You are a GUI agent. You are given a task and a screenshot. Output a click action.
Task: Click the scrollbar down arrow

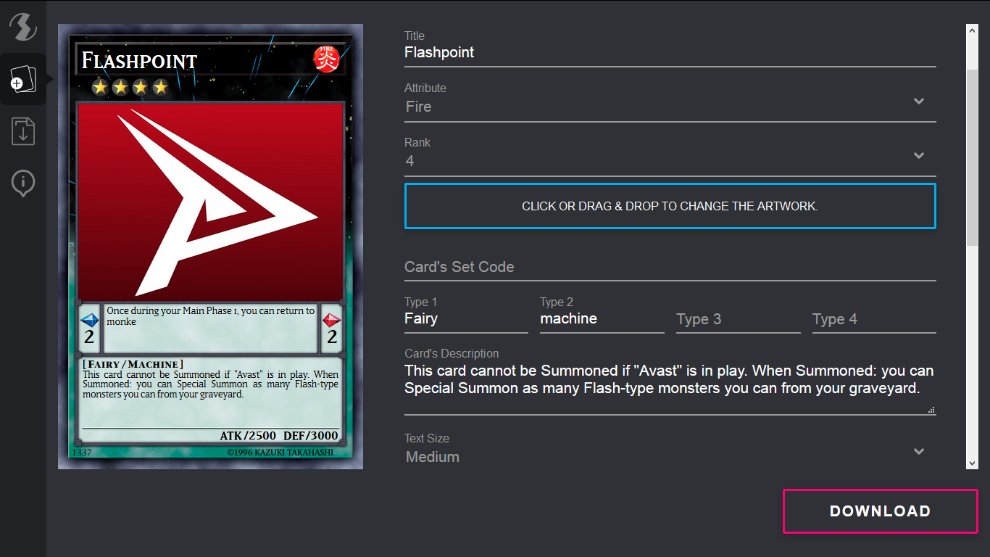tap(973, 463)
